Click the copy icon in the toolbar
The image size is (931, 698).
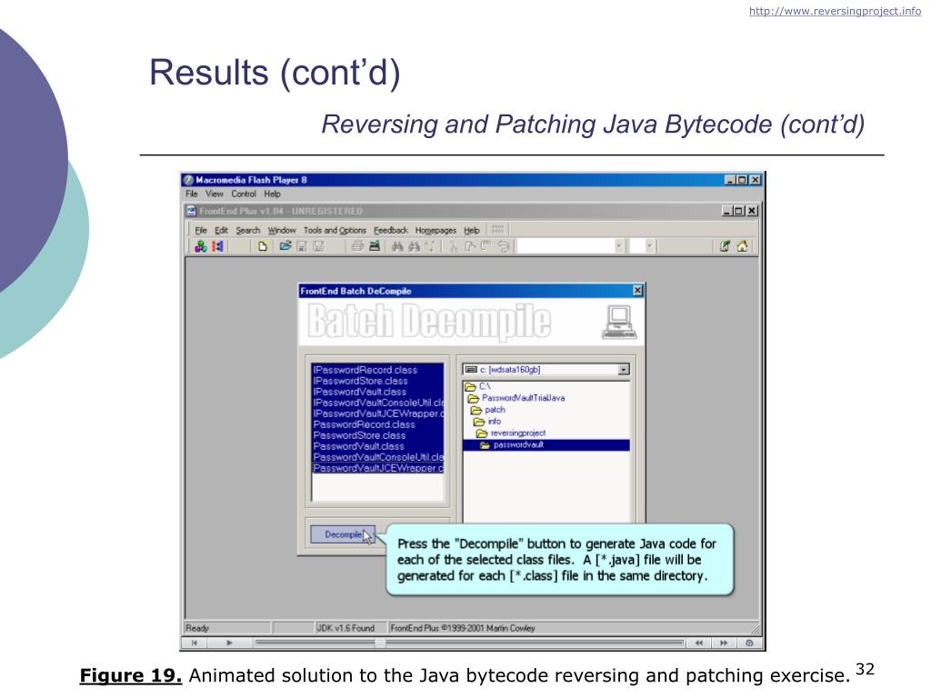coord(470,246)
